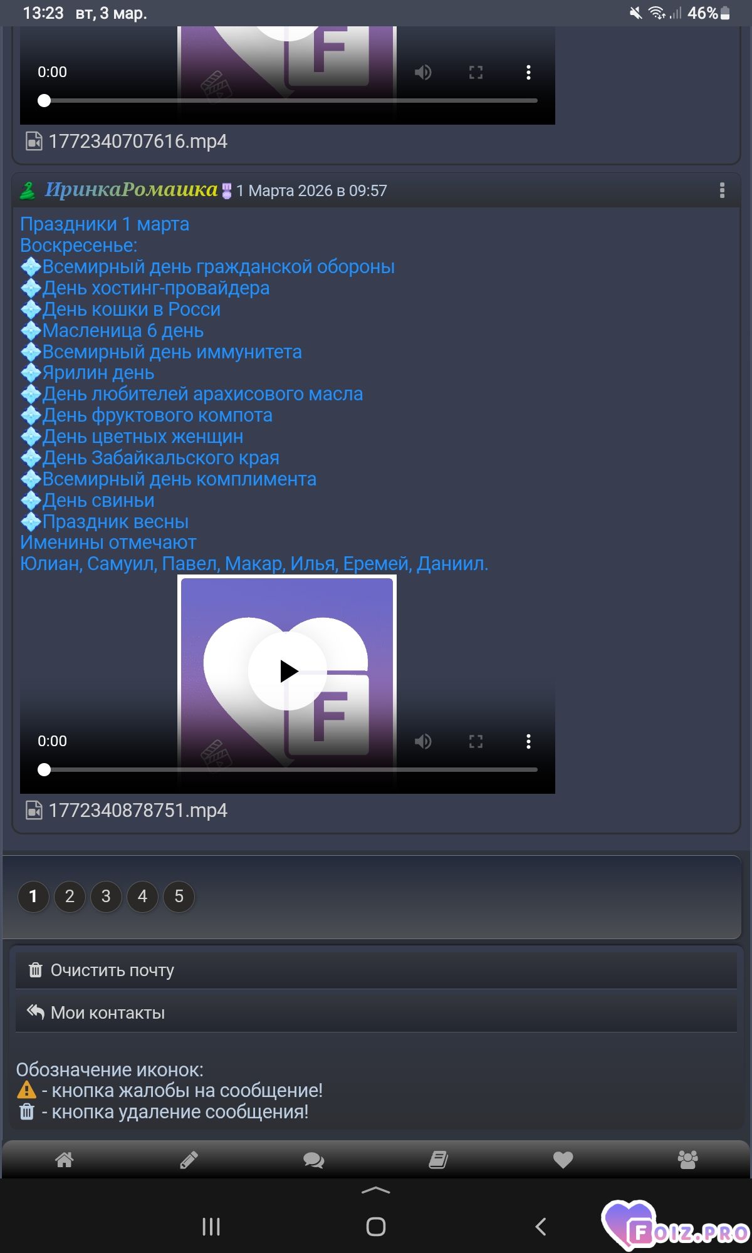Play the 1772340878751.mp4 video
Viewport: 752px width, 1253px height.
point(288,671)
